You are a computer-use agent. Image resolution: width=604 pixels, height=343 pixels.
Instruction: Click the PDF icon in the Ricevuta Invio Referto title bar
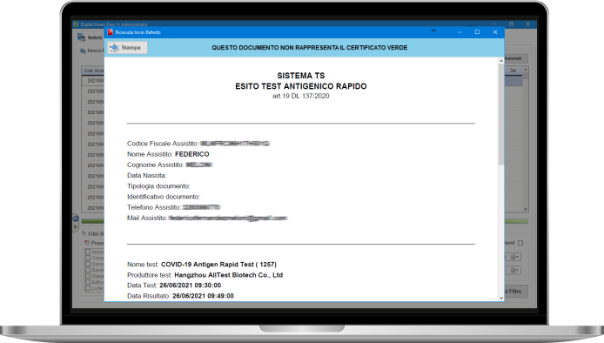(111, 32)
